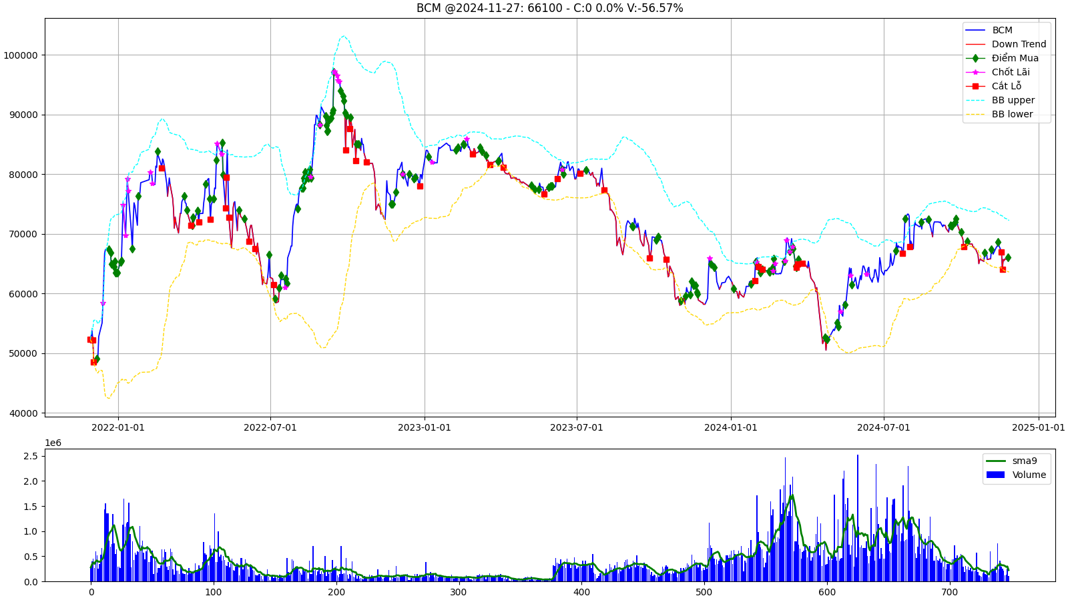The image size is (1068, 600).
Task: Click the highest BB upper peak above 100000
Action: pos(343,37)
